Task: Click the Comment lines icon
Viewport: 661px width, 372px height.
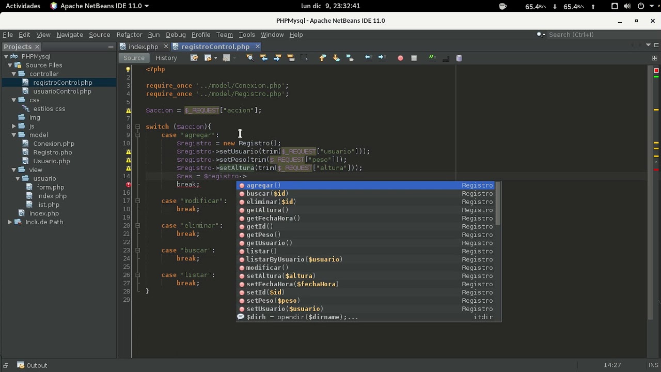Action: tap(432, 58)
